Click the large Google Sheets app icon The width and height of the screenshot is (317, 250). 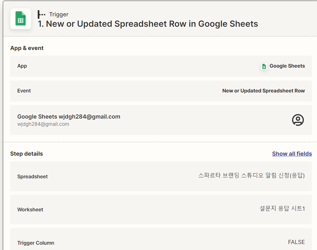click(21, 19)
